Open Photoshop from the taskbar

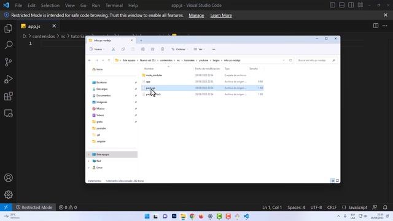174,216
